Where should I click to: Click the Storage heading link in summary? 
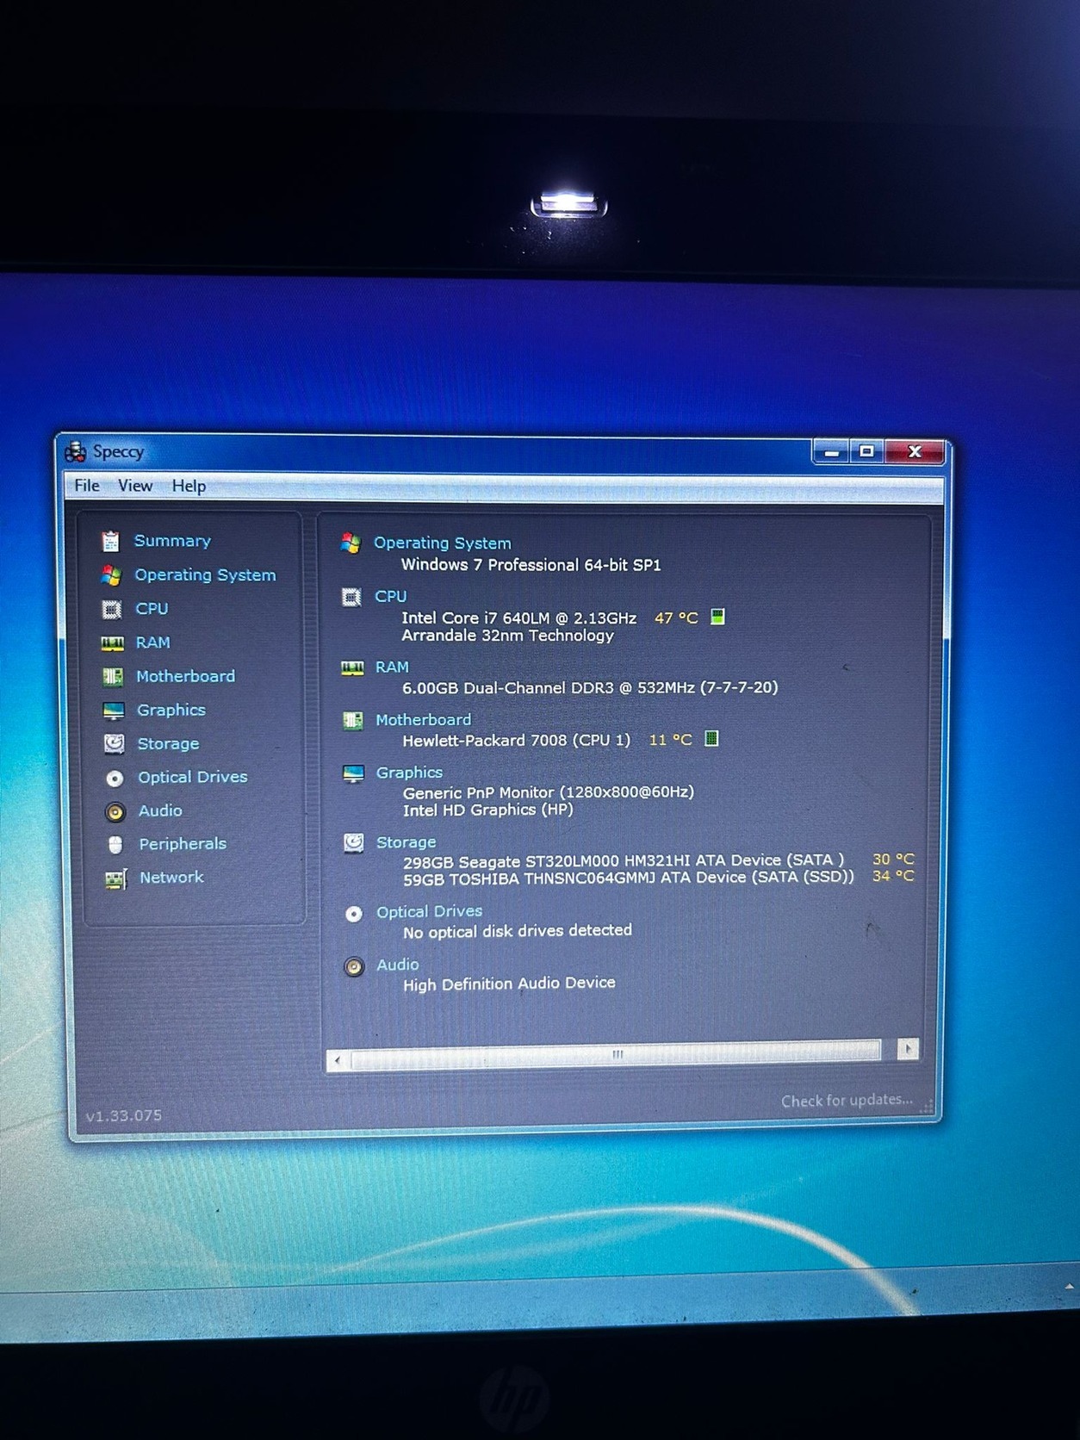coord(406,842)
